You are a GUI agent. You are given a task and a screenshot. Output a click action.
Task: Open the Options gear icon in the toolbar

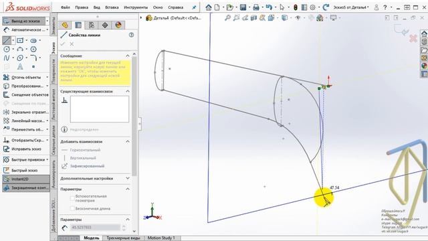pyautogui.click(x=313, y=7)
